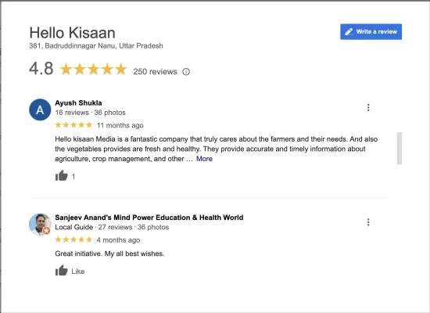430x313 pixels.
Task: Click the reviews list scrollbar thumb
Action: point(400,148)
